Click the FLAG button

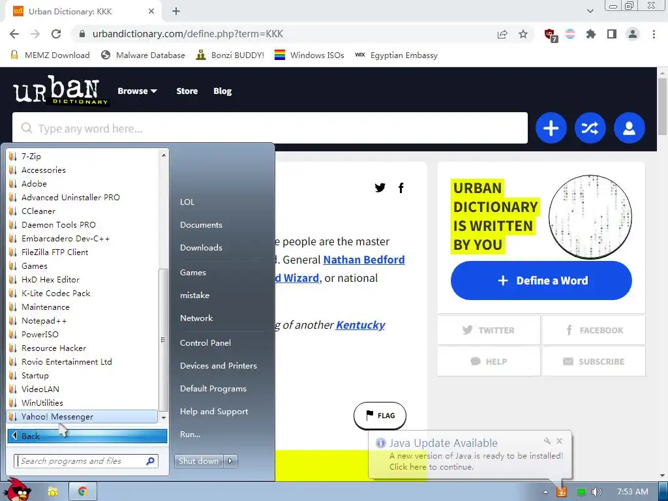pyautogui.click(x=380, y=416)
